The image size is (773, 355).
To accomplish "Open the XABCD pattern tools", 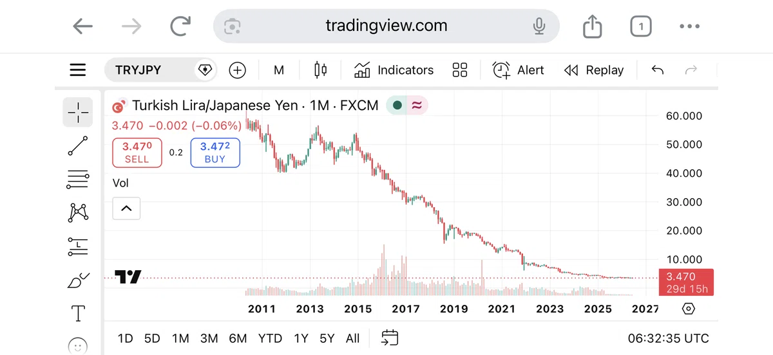I will point(78,213).
